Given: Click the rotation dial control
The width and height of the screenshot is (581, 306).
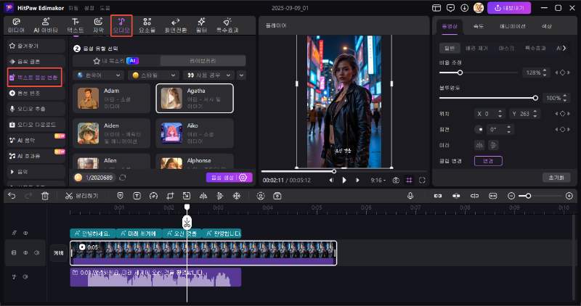Looking at the screenshot, I should pos(481,130).
